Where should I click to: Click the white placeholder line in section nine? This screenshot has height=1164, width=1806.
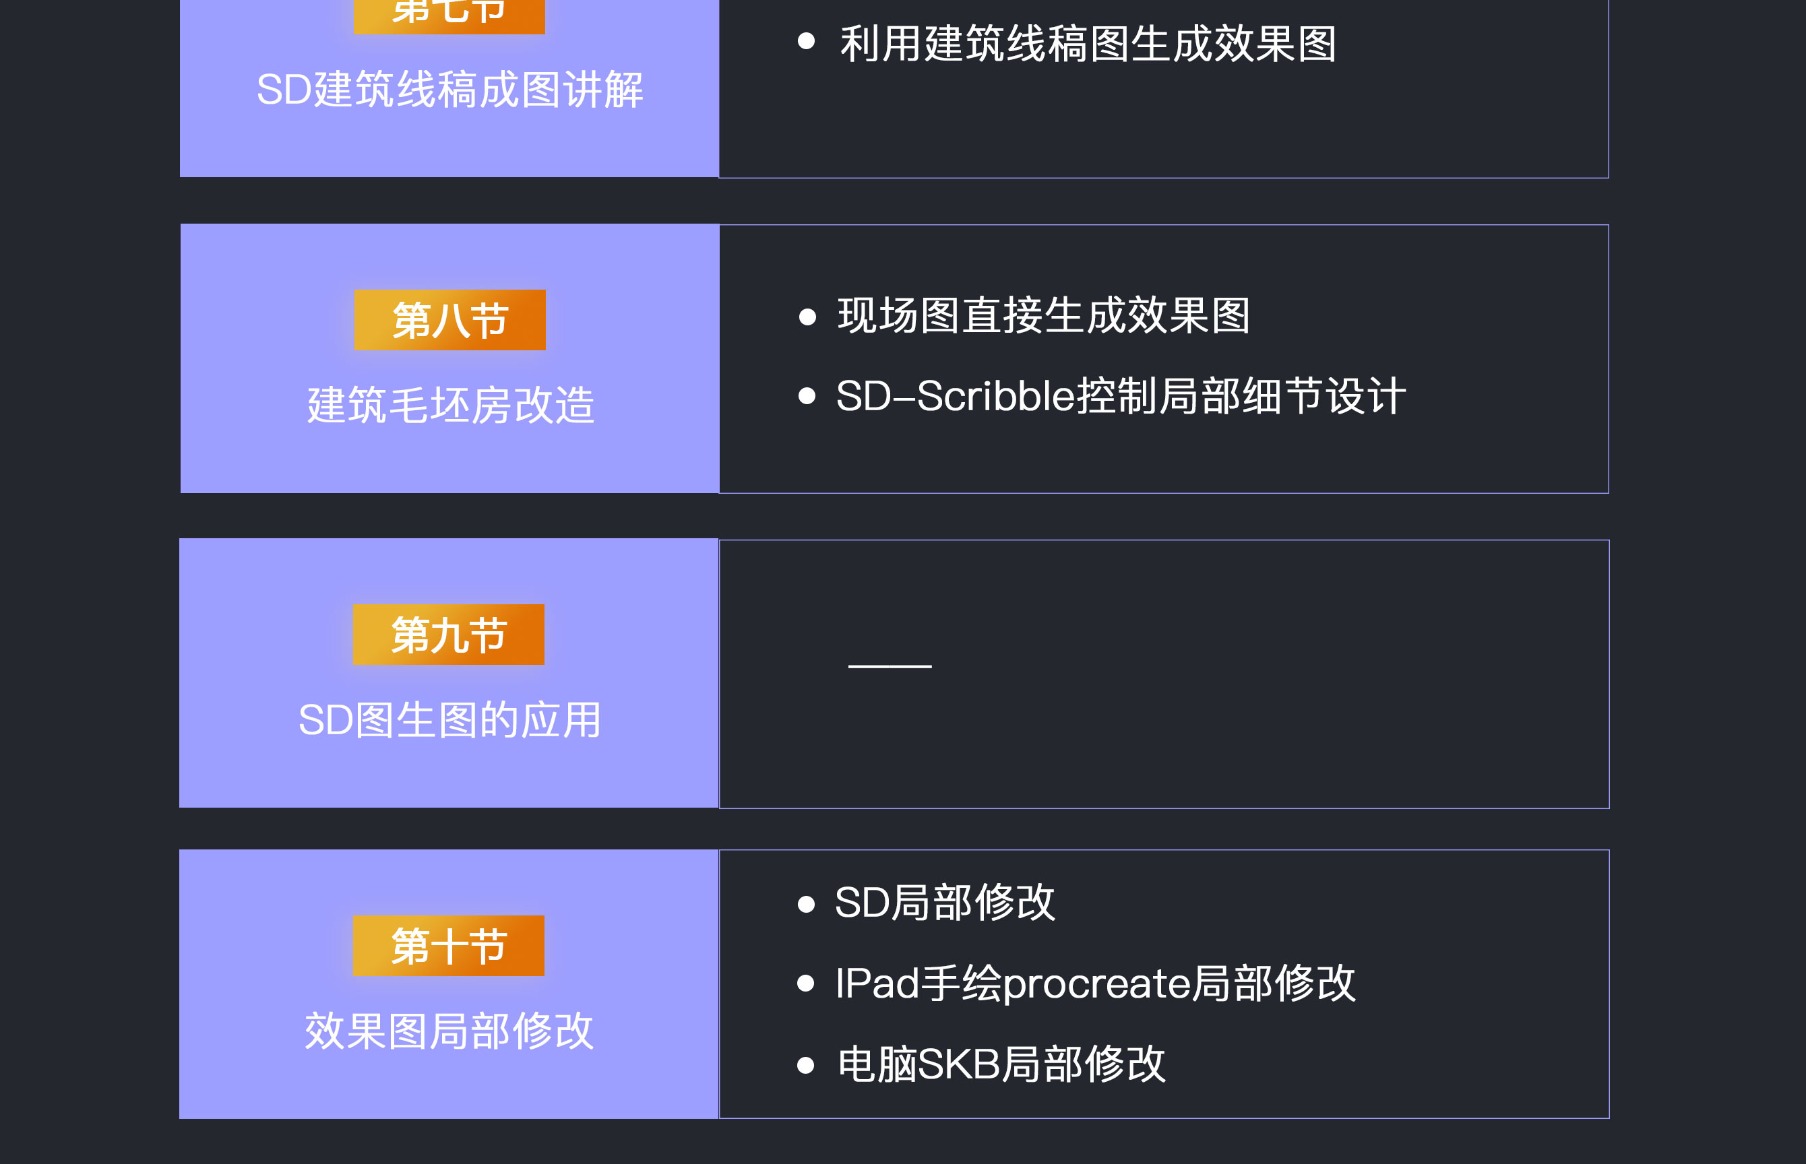(x=890, y=666)
